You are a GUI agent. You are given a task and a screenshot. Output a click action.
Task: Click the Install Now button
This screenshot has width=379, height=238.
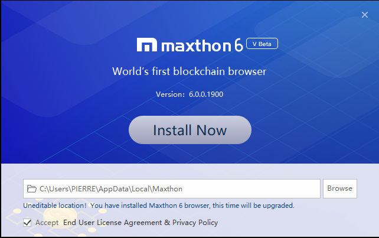coord(189,130)
